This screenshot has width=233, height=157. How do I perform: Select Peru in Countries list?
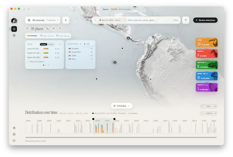[80, 59]
